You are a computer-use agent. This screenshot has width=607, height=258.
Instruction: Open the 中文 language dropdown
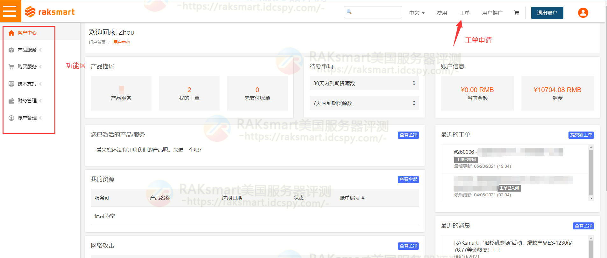[x=417, y=13]
